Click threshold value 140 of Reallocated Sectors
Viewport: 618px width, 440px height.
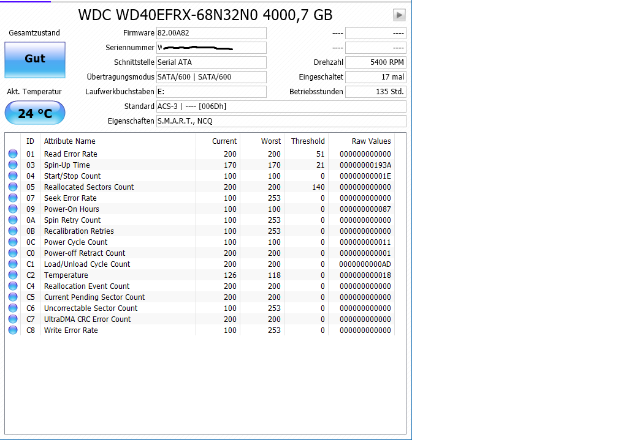tap(318, 187)
